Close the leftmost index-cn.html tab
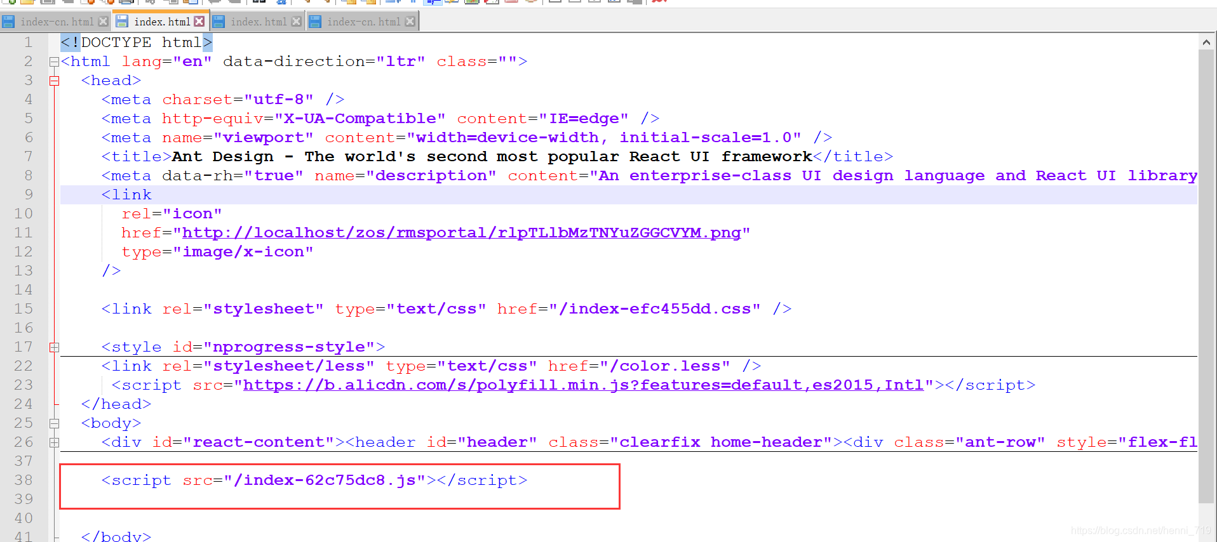This screenshot has height=542, width=1217. pos(104,22)
